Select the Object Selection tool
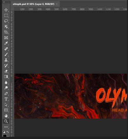Viewport: 128px width, 139px height. [6, 27]
